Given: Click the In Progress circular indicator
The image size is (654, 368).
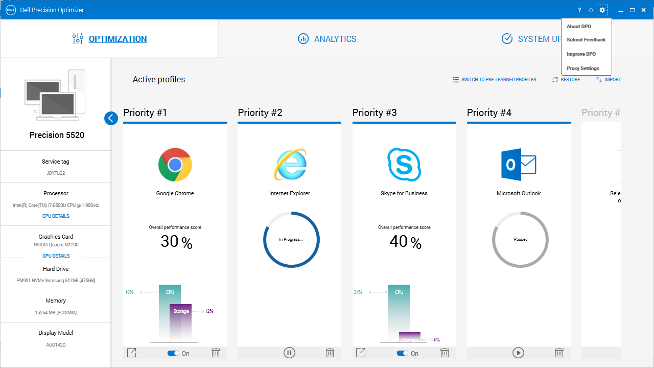Looking at the screenshot, I should 291,239.
